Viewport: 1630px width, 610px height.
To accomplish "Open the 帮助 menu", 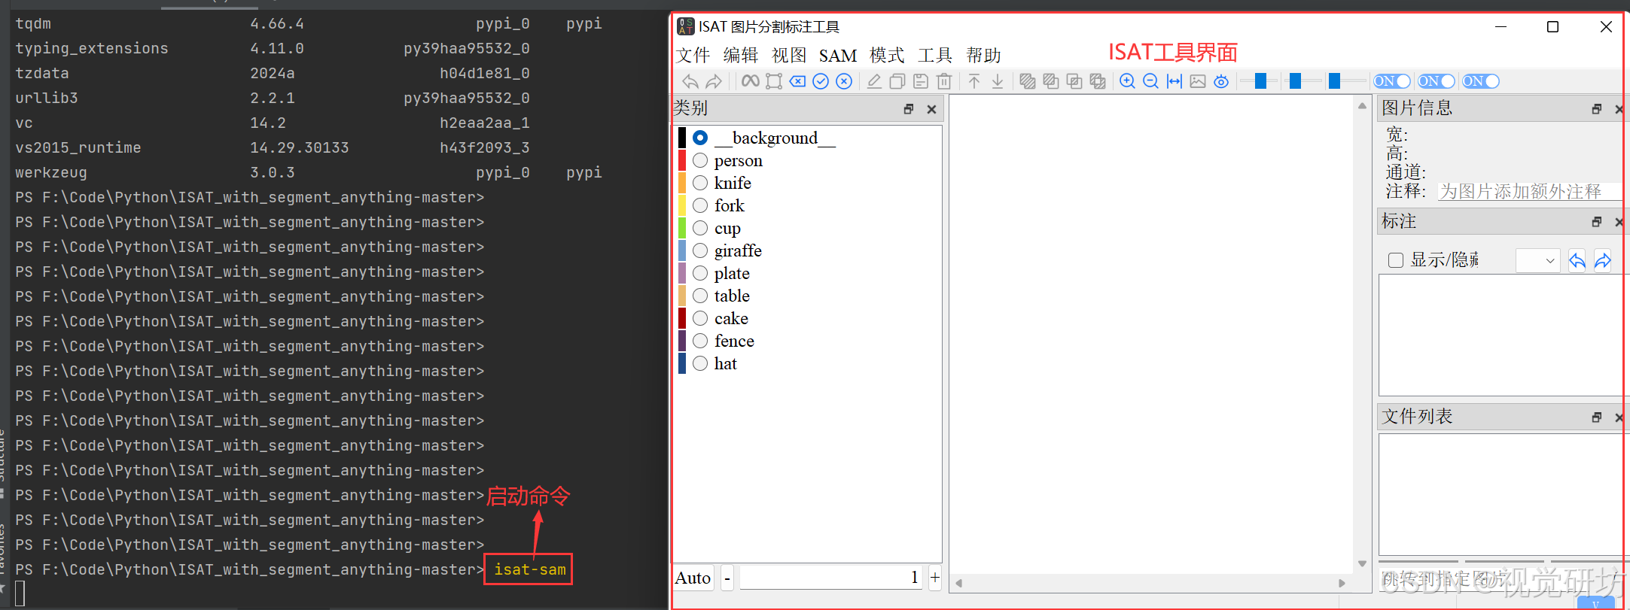I will (983, 56).
